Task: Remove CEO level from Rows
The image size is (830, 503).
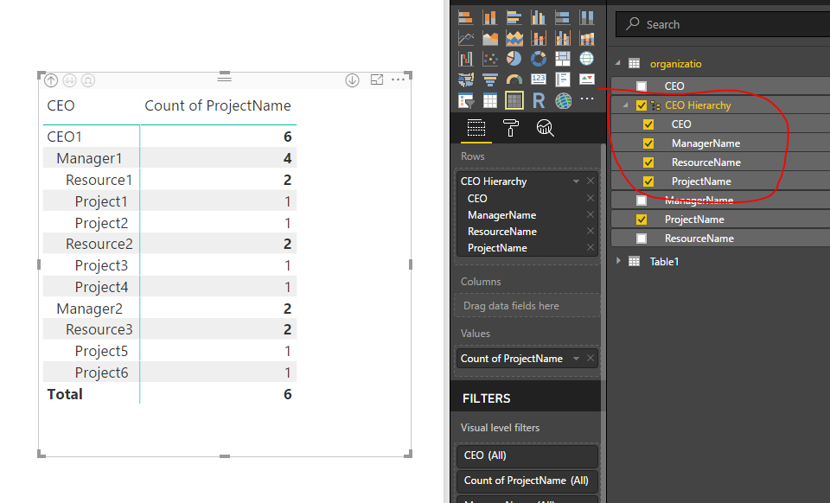Action: coord(591,198)
